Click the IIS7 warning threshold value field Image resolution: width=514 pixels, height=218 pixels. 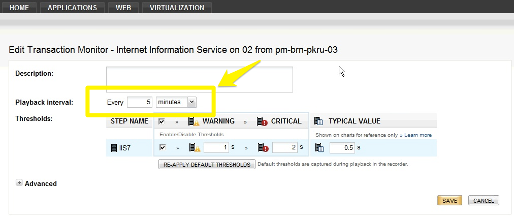[216, 147]
